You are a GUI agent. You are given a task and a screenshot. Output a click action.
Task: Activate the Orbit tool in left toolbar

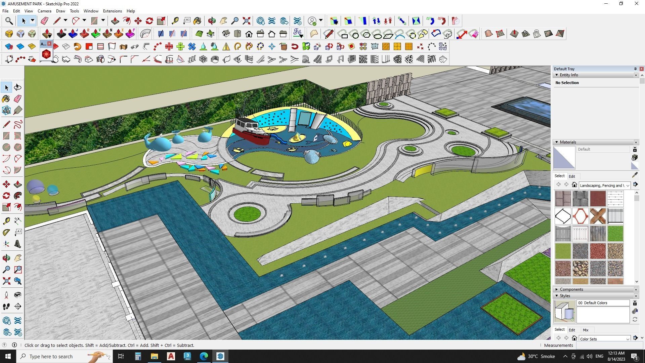point(6,258)
